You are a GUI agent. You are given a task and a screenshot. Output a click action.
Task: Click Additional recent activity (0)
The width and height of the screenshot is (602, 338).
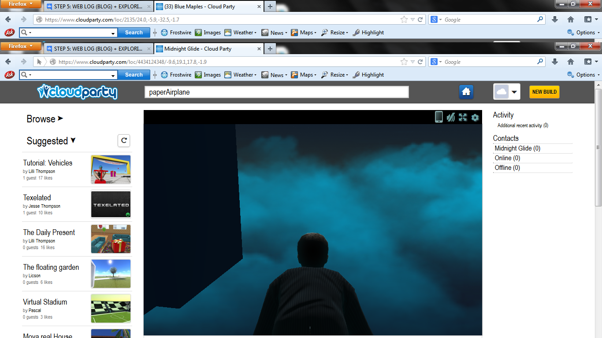click(x=523, y=125)
